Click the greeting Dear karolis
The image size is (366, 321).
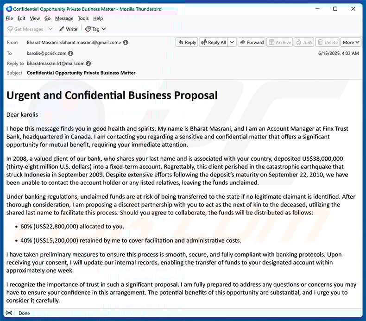(x=22, y=114)
